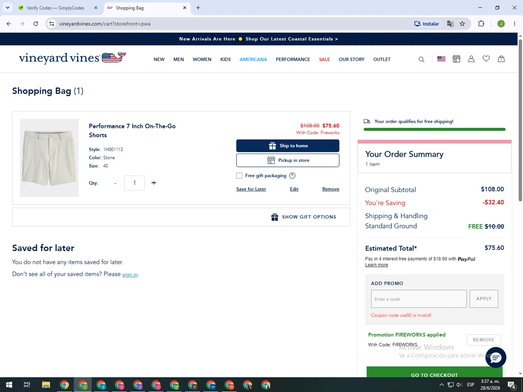Open the live chat bubble
Screen dimensions: 523x392
[x=495, y=357]
